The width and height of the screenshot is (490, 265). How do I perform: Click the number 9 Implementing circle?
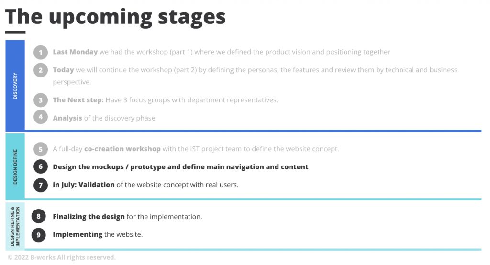click(x=38, y=235)
